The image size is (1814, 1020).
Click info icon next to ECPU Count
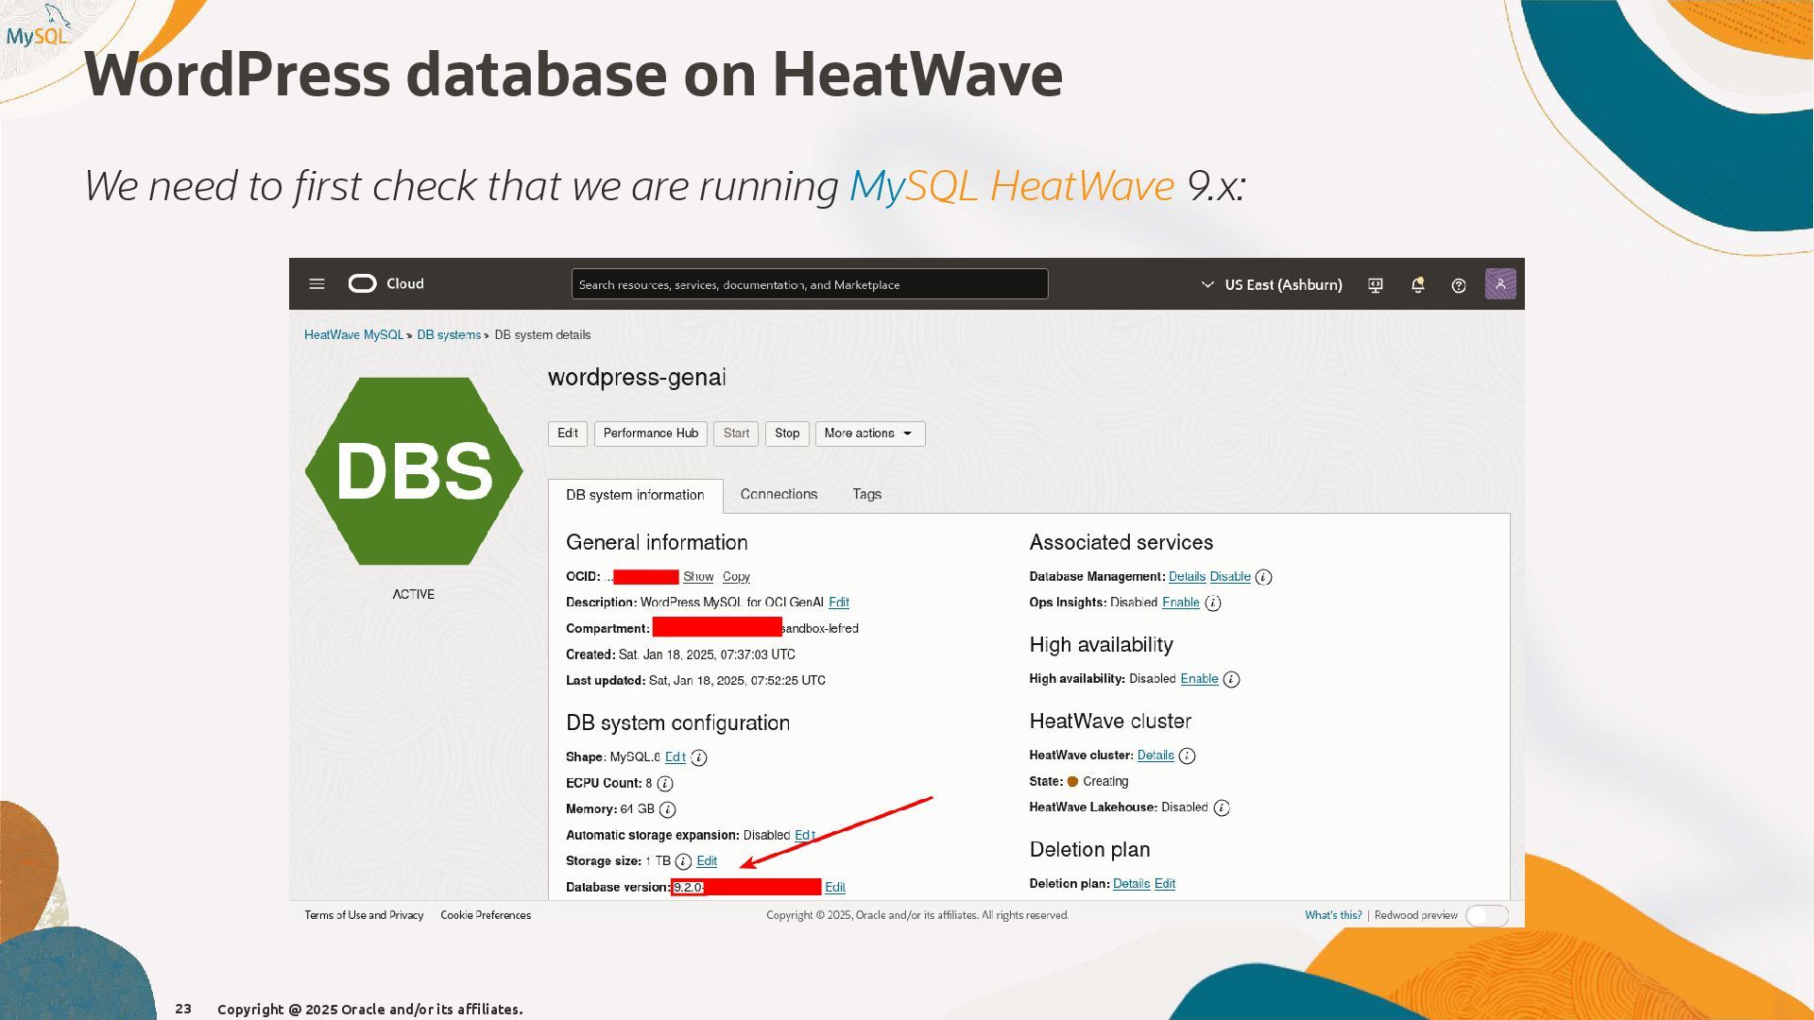665,784
